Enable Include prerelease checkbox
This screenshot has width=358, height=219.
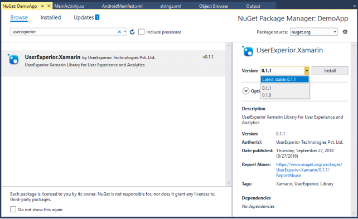pos(141,32)
